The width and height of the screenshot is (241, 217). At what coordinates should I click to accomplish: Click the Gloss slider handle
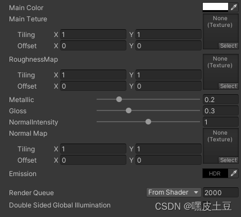click(129, 110)
